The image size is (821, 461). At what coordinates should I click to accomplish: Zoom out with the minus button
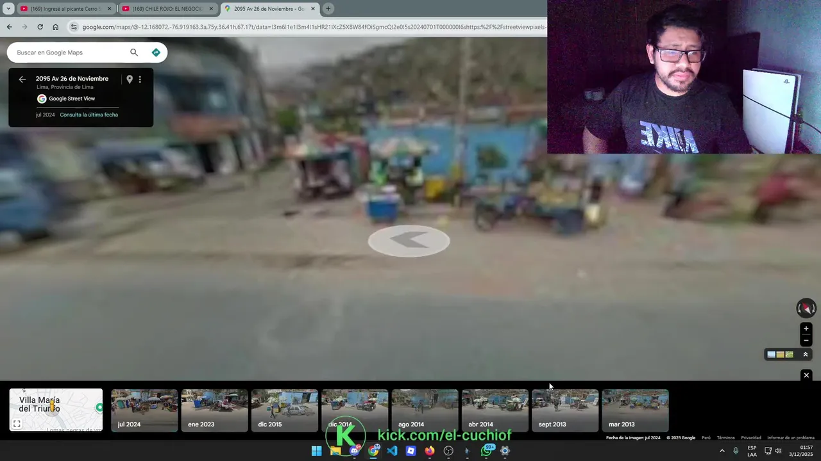coord(806,341)
